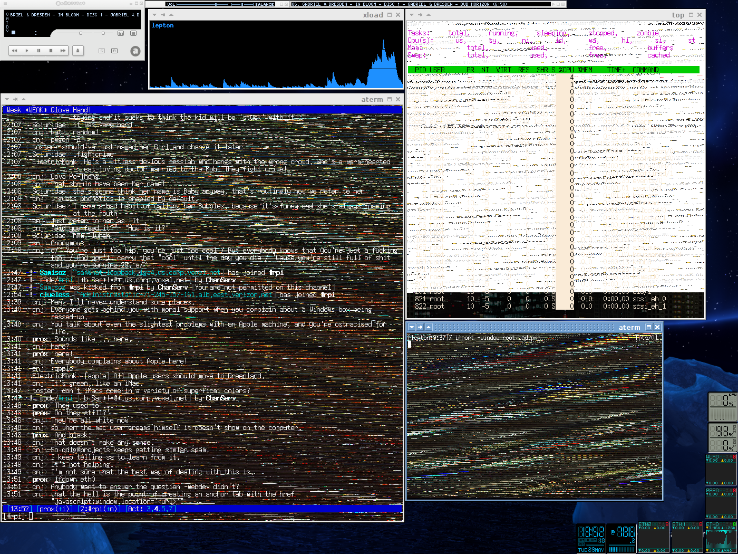Click the scsi_eh_1 process row in top
Viewport: 738px width, 554px height.
[x=556, y=306]
